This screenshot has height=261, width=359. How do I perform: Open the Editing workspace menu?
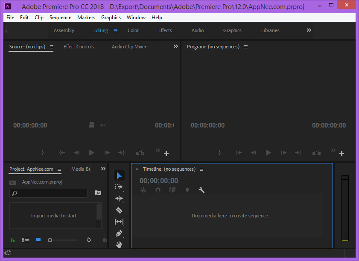click(116, 30)
